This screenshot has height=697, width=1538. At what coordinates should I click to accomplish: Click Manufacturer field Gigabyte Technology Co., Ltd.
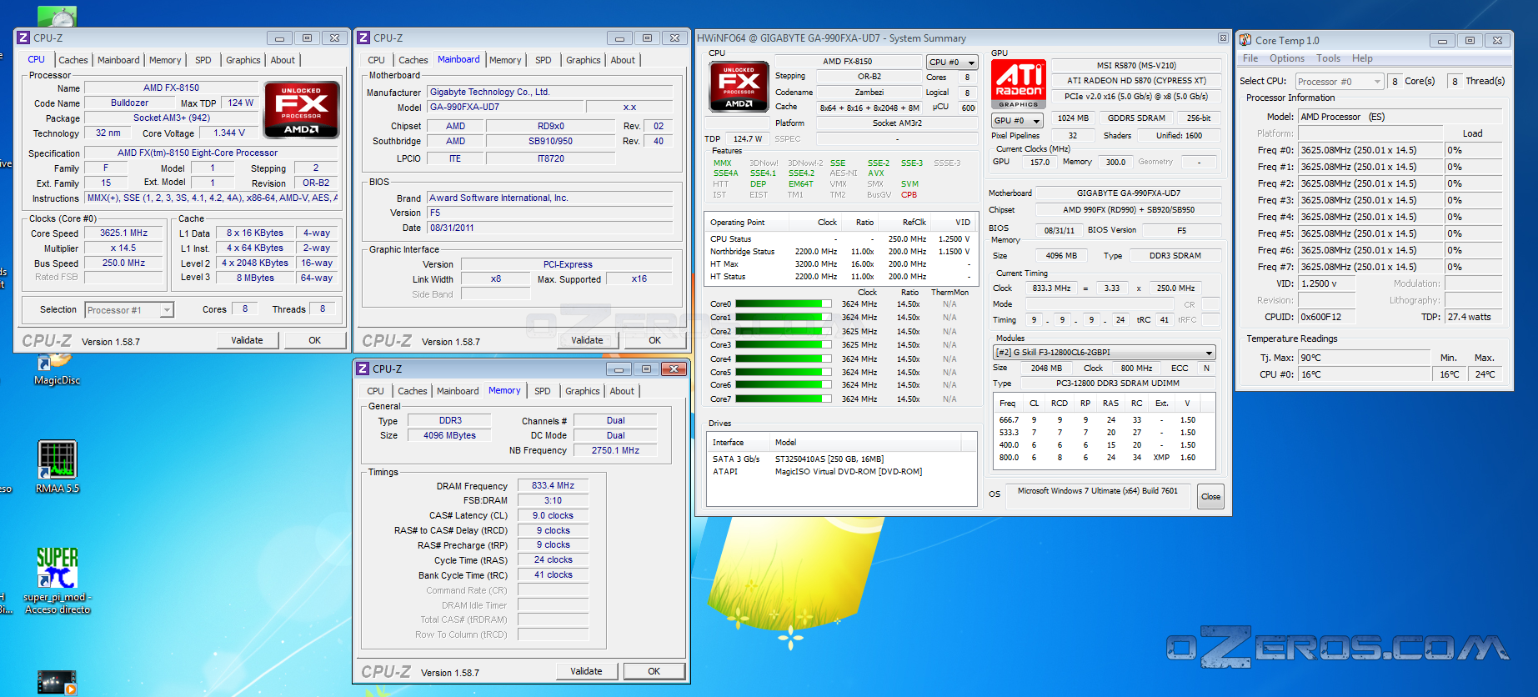(550, 93)
